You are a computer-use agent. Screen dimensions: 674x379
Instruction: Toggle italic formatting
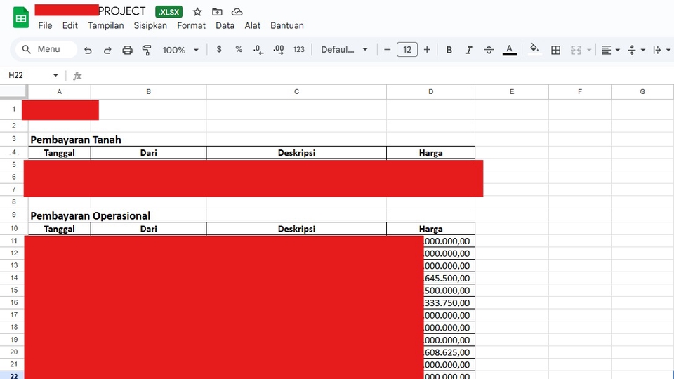coord(469,50)
